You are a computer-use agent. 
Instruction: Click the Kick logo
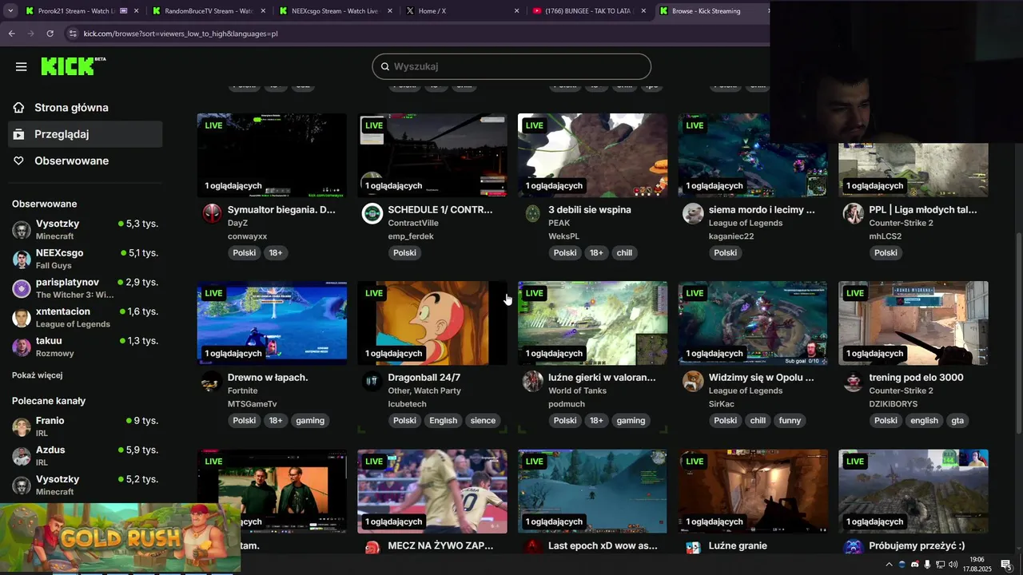click(x=72, y=66)
